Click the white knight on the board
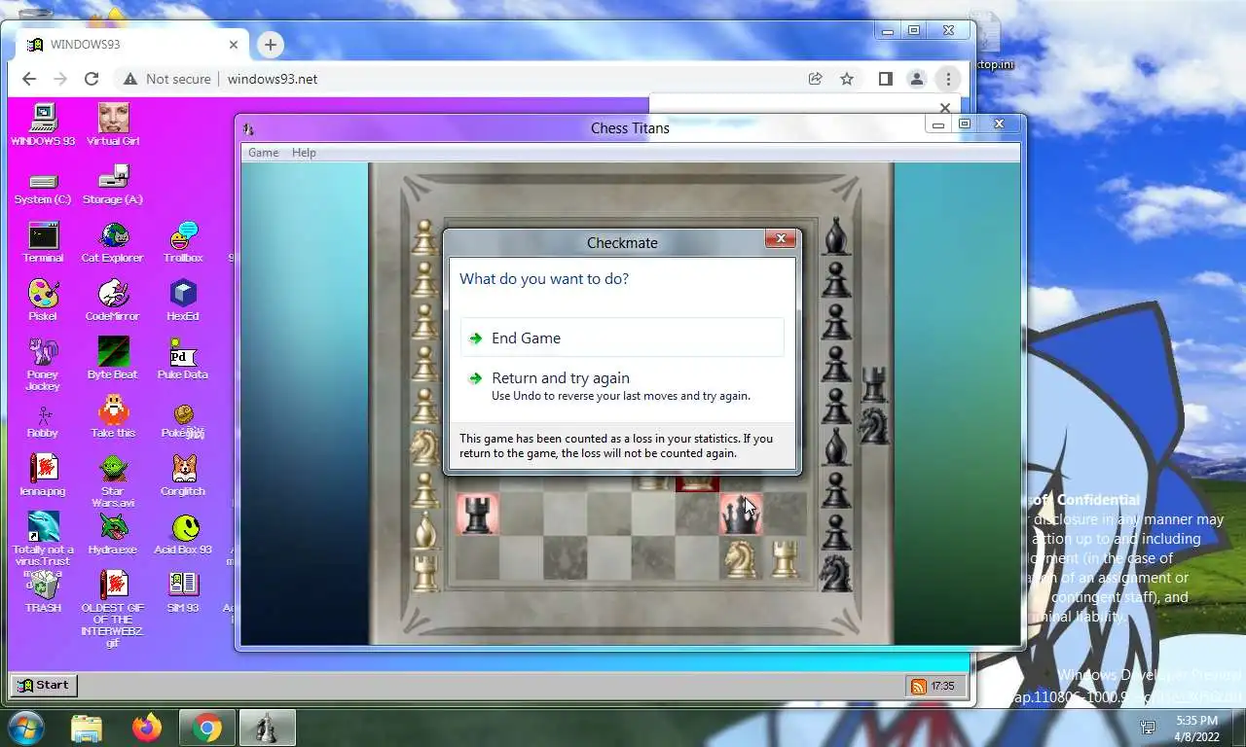The width and height of the screenshot is (1246, 747). 741,558
